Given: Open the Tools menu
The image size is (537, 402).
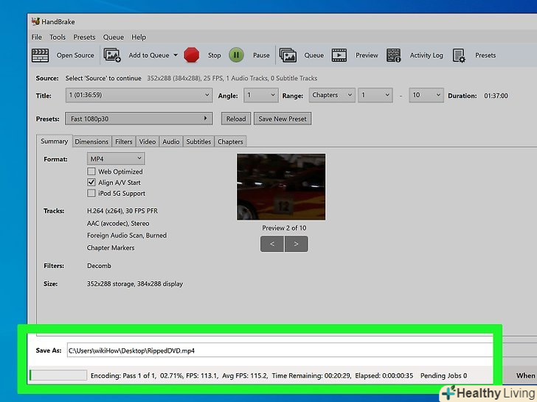Looking at the screenshot, I should pyautogui.click(x=58, y=37).
